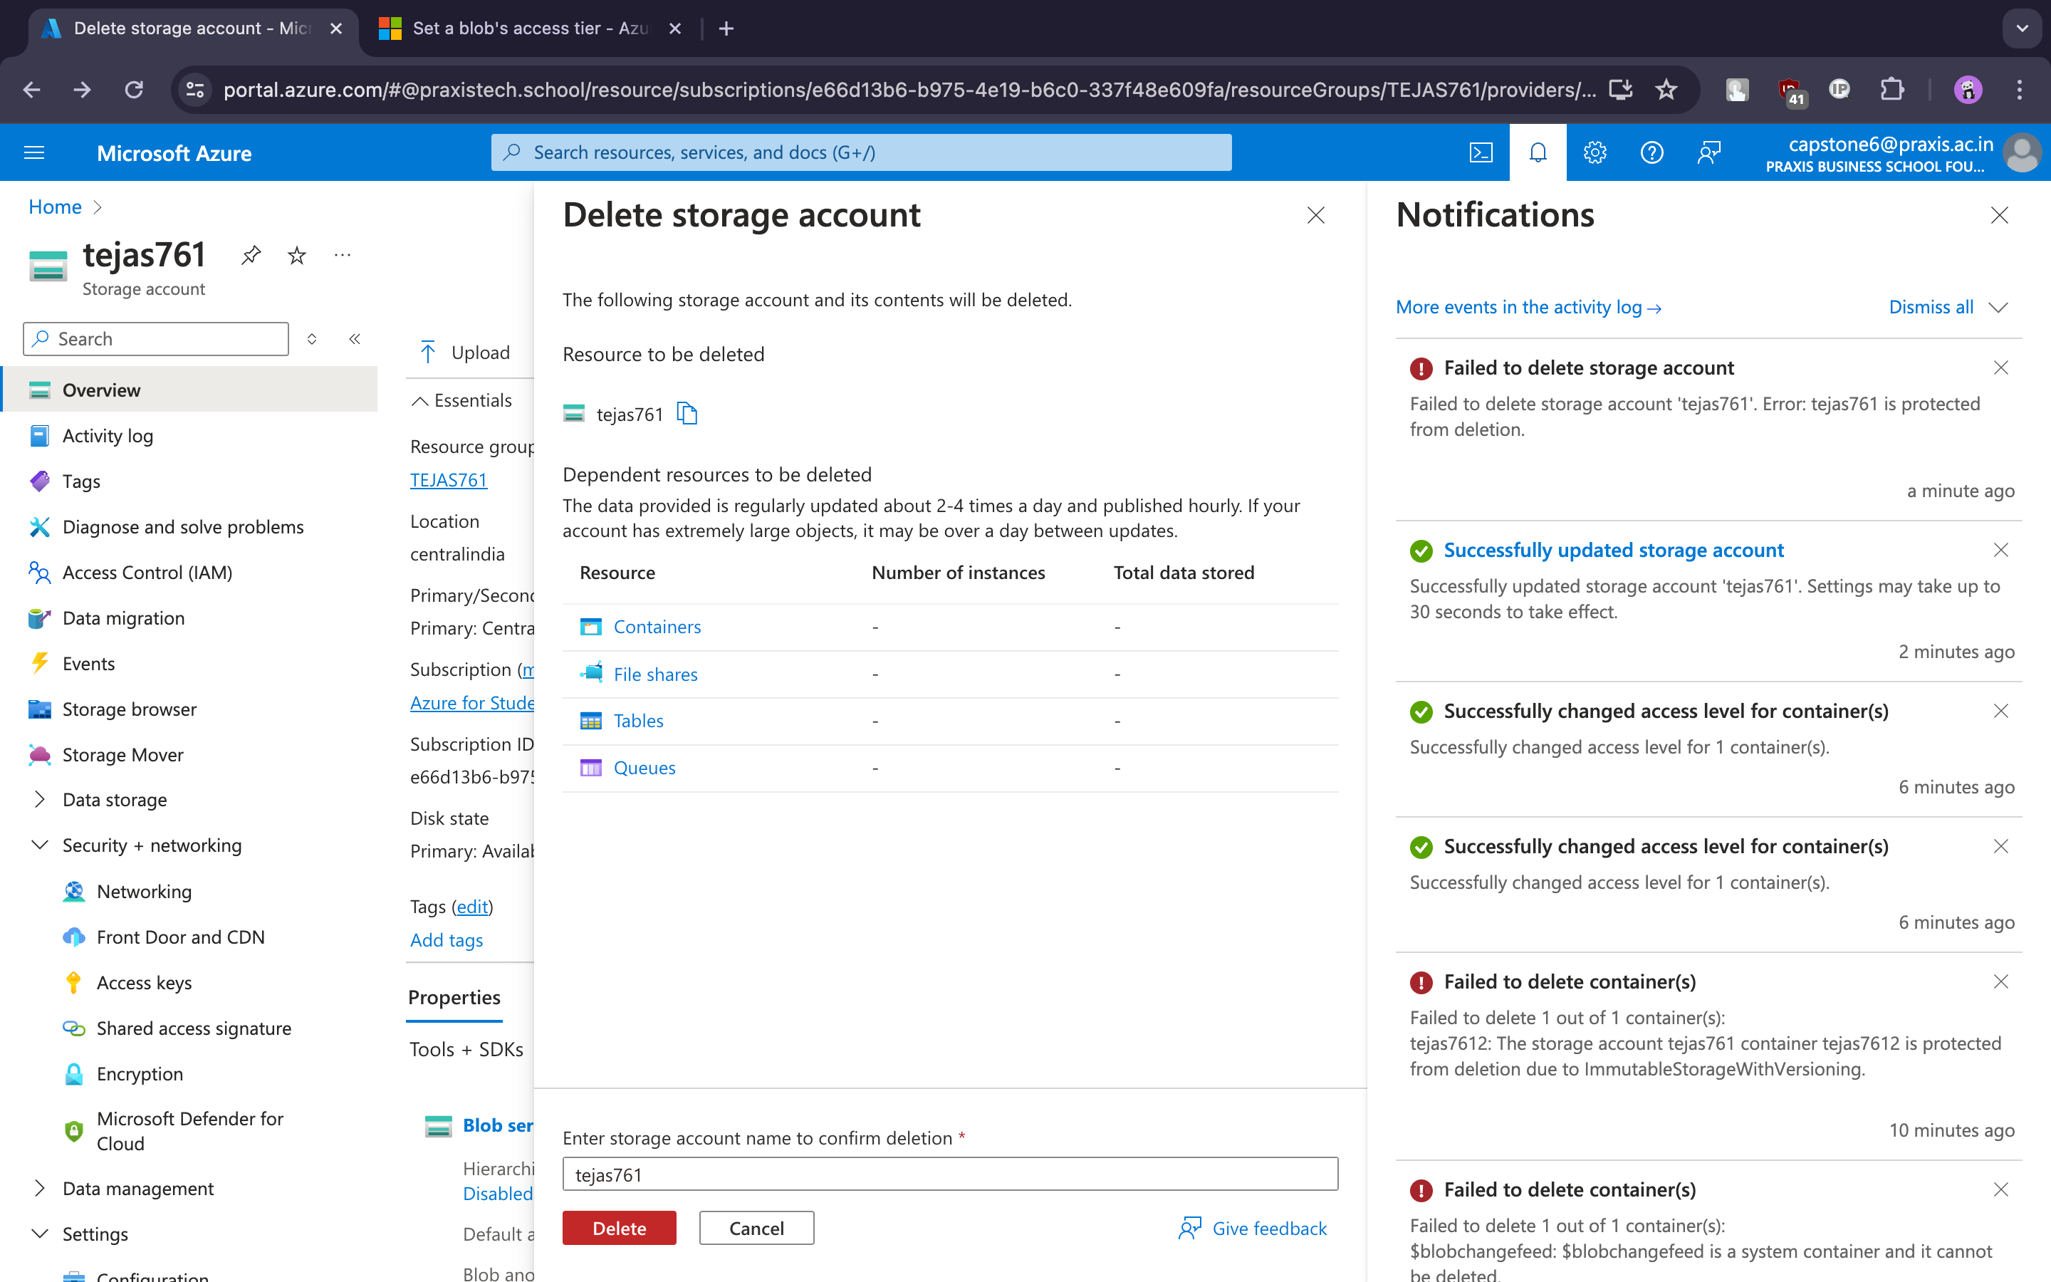
Task: Open more options ellipsis for tejas761
Action: tap(343, 255)
